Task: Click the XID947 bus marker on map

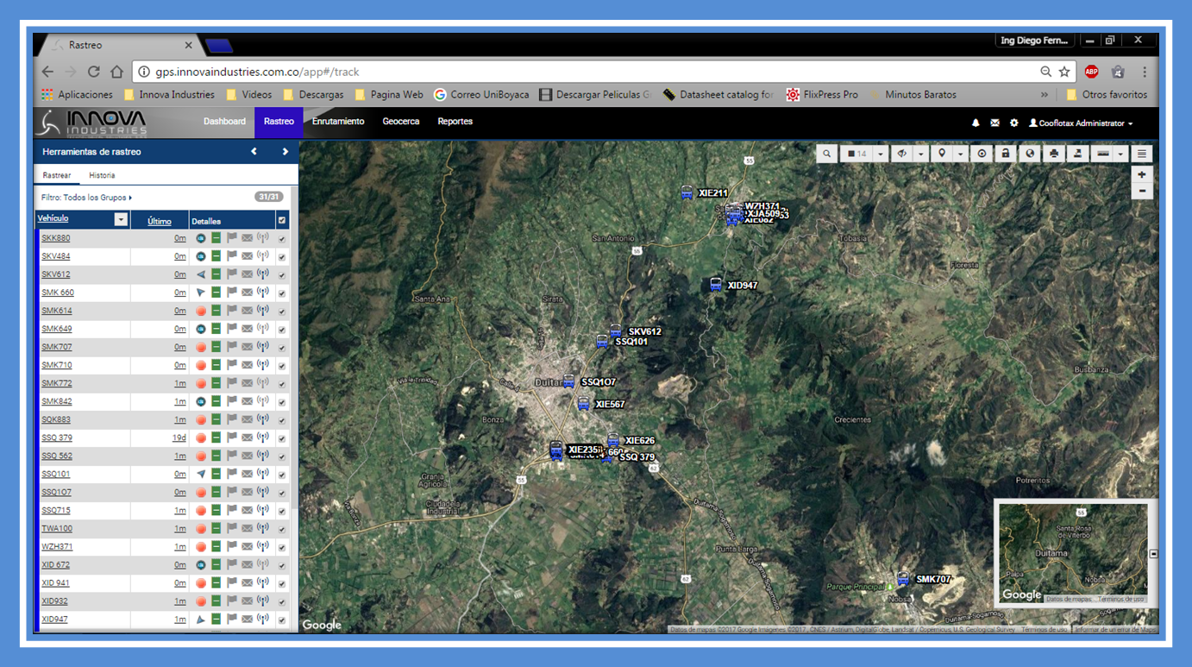Action: 715,285
